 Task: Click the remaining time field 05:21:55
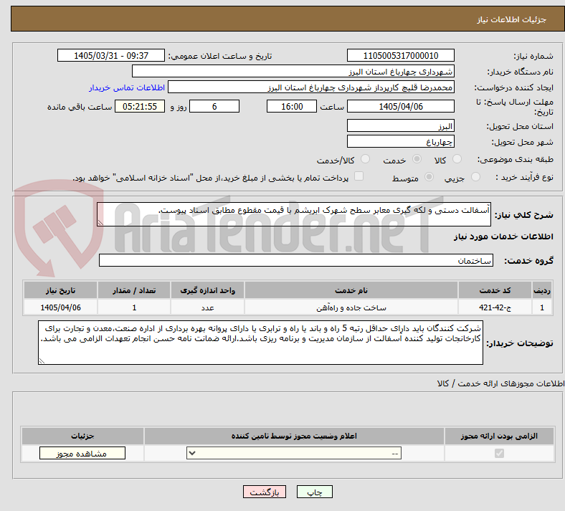(x=140, y=106)
